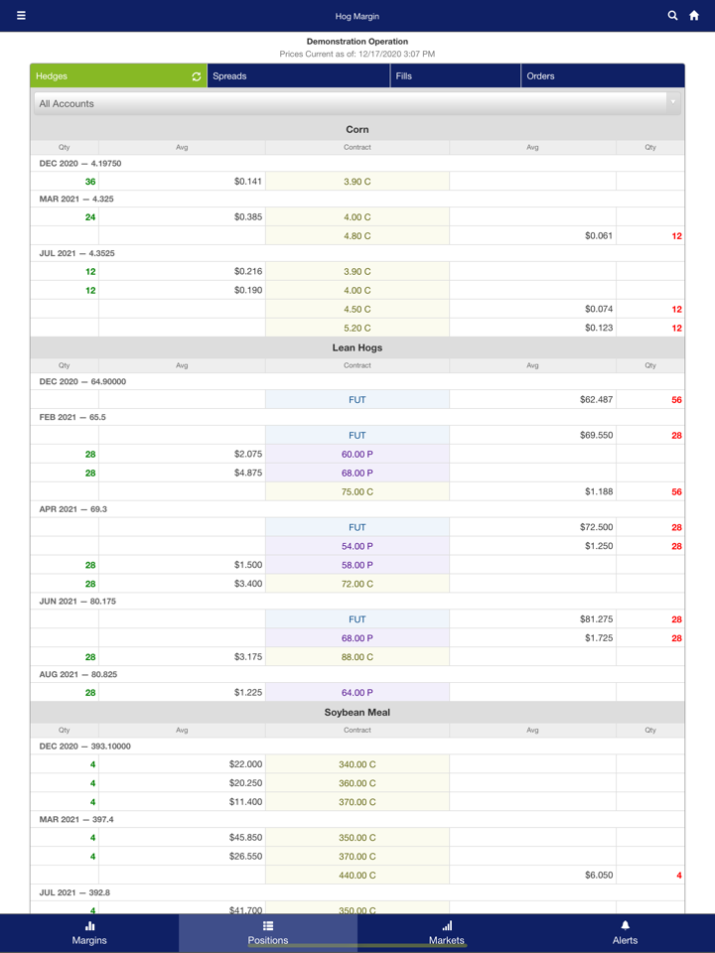
Task: Click the 64.00 P Aug 2021 contract
Action: (357, 693)
